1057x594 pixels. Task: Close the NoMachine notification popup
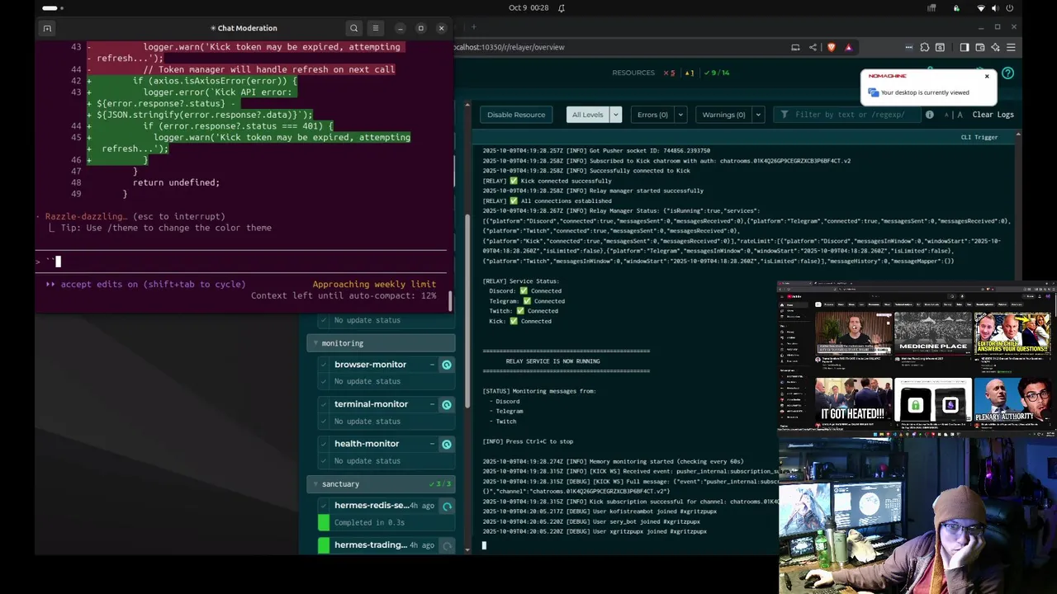click(986, 76)
